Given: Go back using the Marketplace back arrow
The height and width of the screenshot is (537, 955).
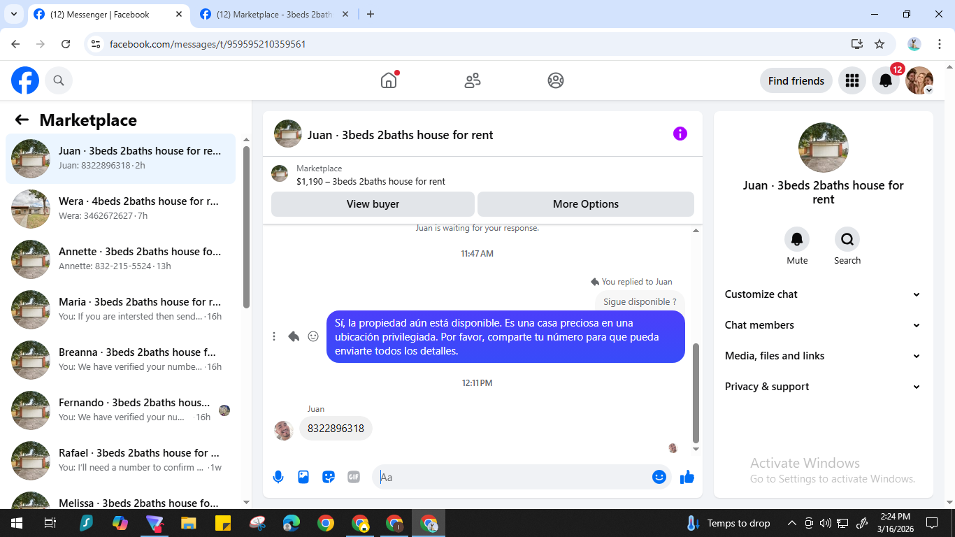Looking at the screenshot, I should [x=22, y=120].
